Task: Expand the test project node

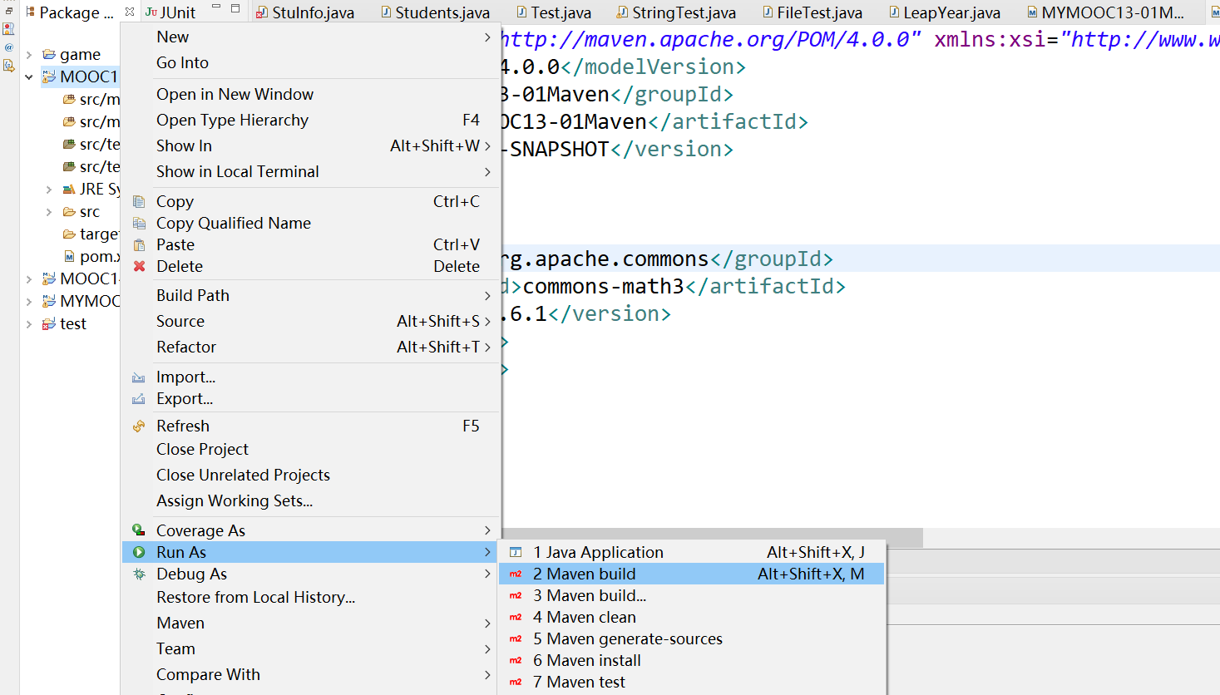Action: [x=29, y=324]
